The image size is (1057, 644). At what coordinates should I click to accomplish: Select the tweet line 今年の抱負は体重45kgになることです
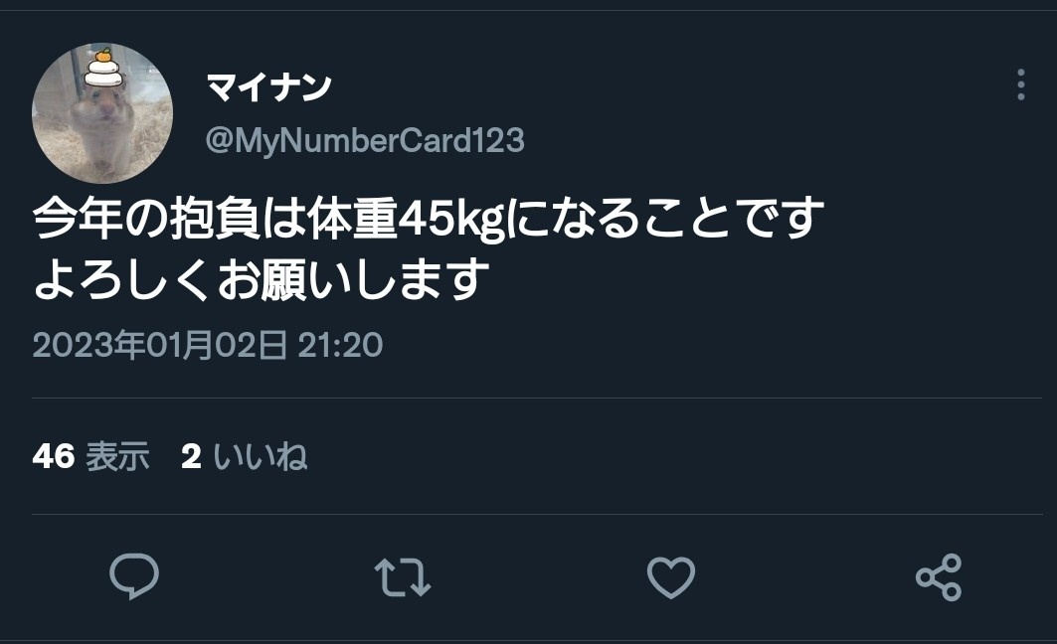(x=429, y=219)
